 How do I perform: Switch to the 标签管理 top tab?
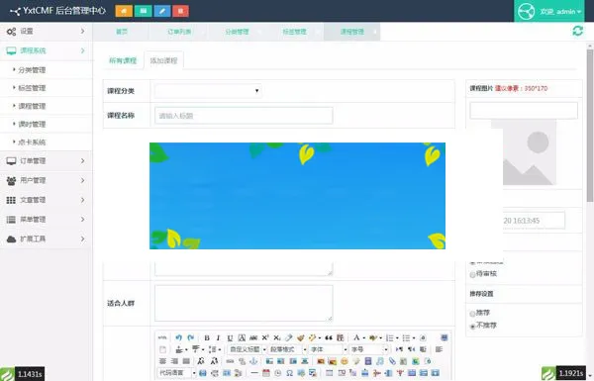[294, 32]
